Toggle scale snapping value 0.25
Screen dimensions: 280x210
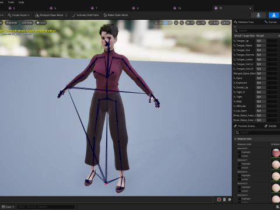(x=213, y=23)
